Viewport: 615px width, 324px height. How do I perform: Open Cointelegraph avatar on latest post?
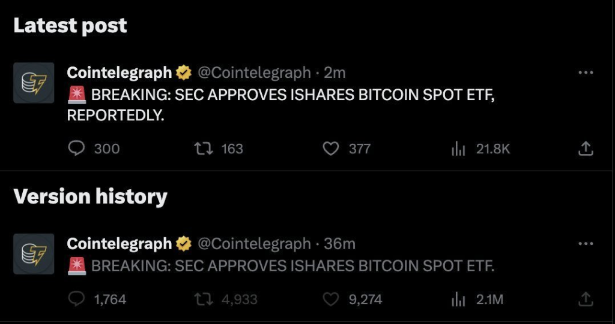click(34, 83)
